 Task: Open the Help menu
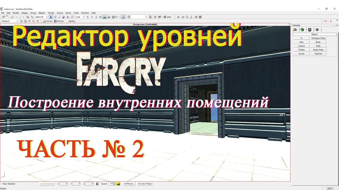point(93,13)
